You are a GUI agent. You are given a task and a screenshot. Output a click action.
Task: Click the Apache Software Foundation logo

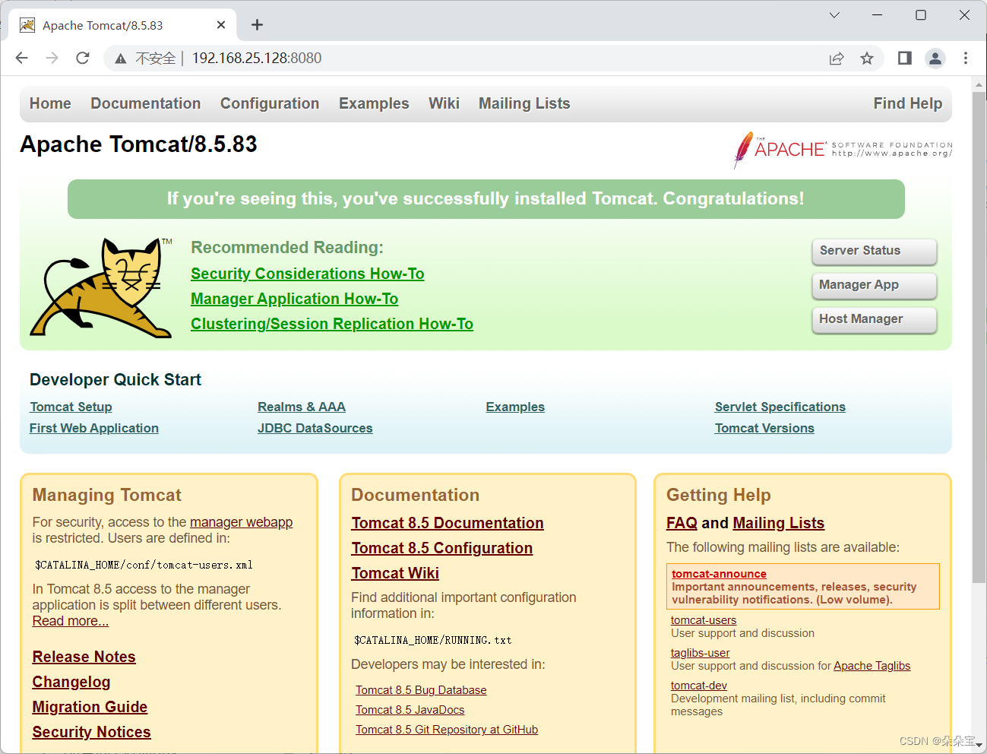(x=843, y=149)
